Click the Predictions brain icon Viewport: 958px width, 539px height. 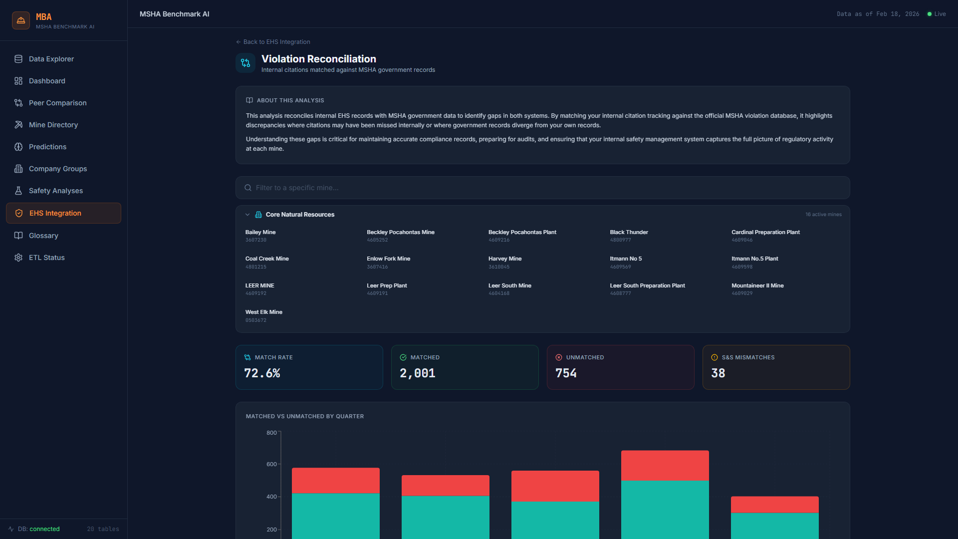click(x=18, y=147)
